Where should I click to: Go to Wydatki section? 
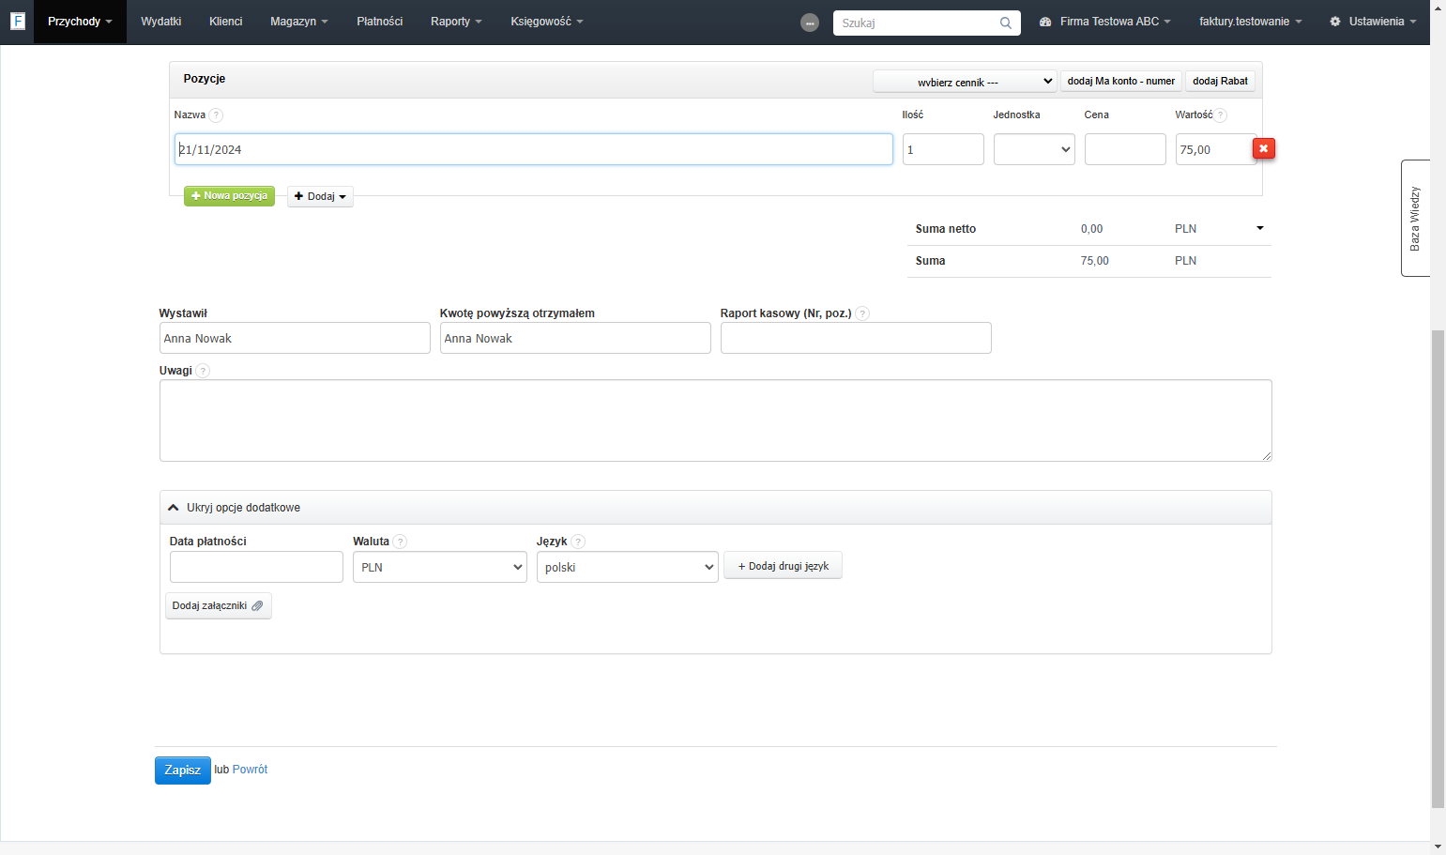pos(161,22)
